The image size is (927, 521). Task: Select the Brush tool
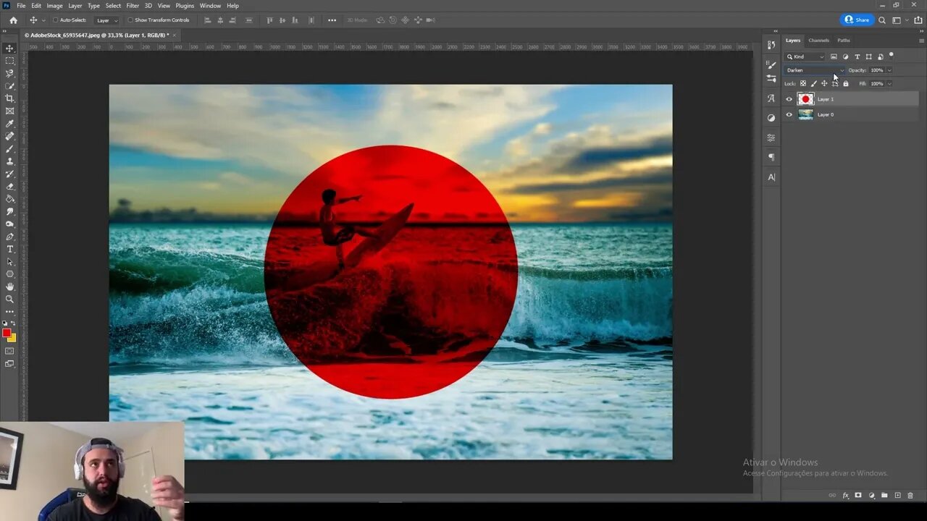(9, 148)
